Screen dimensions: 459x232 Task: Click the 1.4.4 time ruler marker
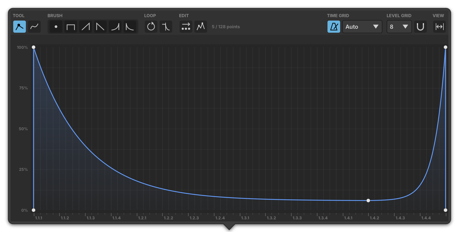426,218
